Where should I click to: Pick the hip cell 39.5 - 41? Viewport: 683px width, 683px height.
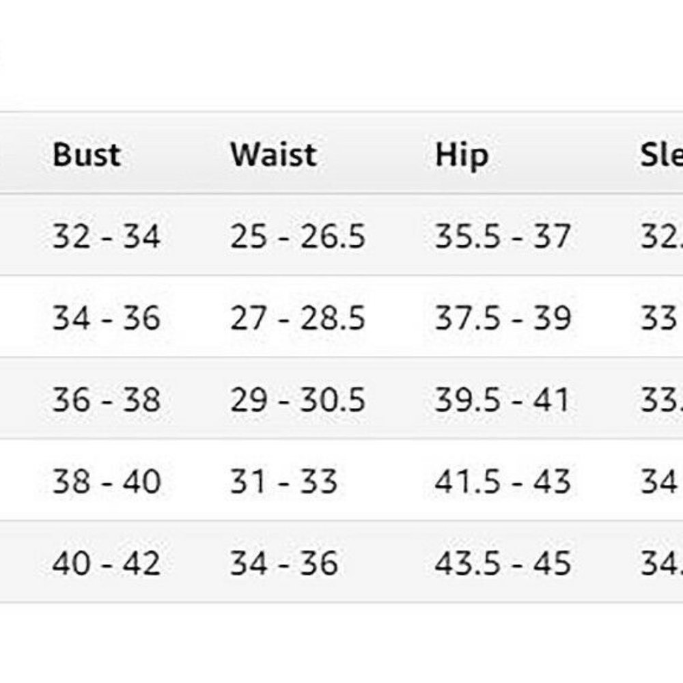[x=502, y=400]
